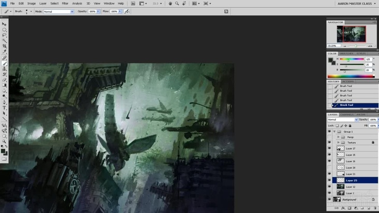Create a new layer
This screenshot has width=379, height=213.
(369, 208)
